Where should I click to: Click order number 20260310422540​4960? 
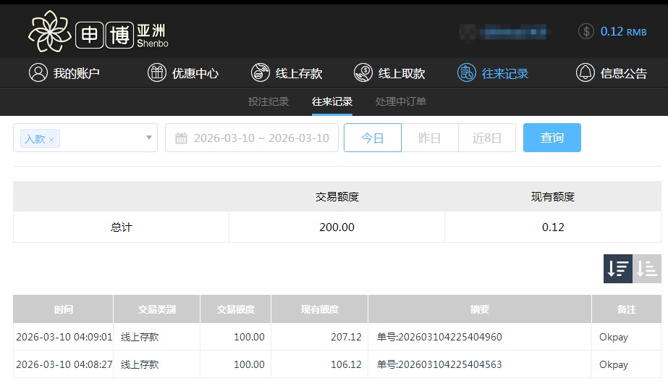point(439,337)
